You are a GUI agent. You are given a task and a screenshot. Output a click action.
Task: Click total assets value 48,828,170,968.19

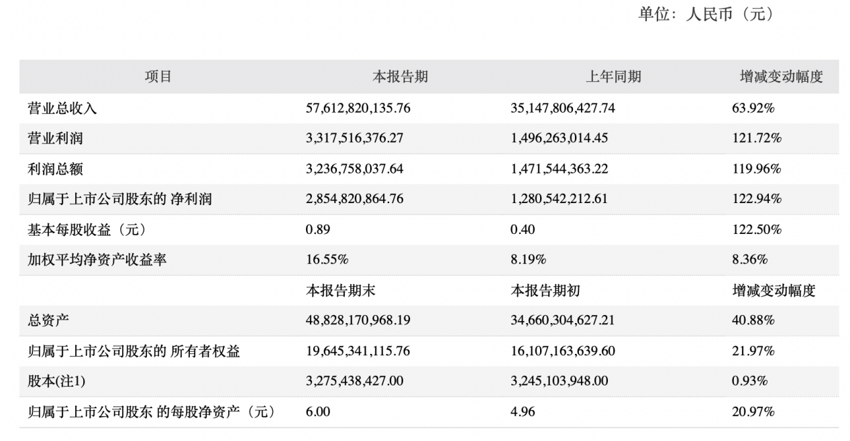[x=358, y=320]
